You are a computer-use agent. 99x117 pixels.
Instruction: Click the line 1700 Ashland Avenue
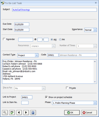[x=13, y=76]
